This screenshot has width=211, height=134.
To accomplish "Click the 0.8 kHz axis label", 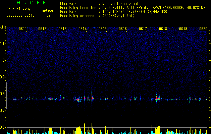I will click(3, 94).
